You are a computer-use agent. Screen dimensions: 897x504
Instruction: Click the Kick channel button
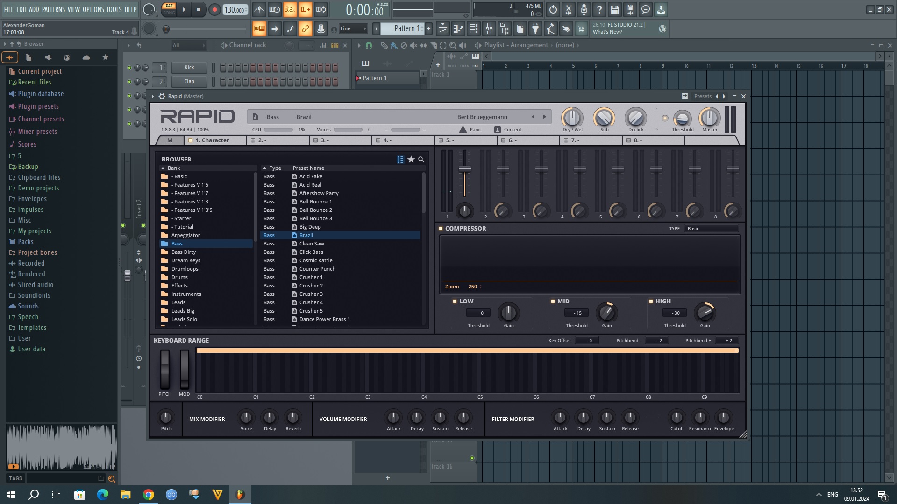point(189,67)
